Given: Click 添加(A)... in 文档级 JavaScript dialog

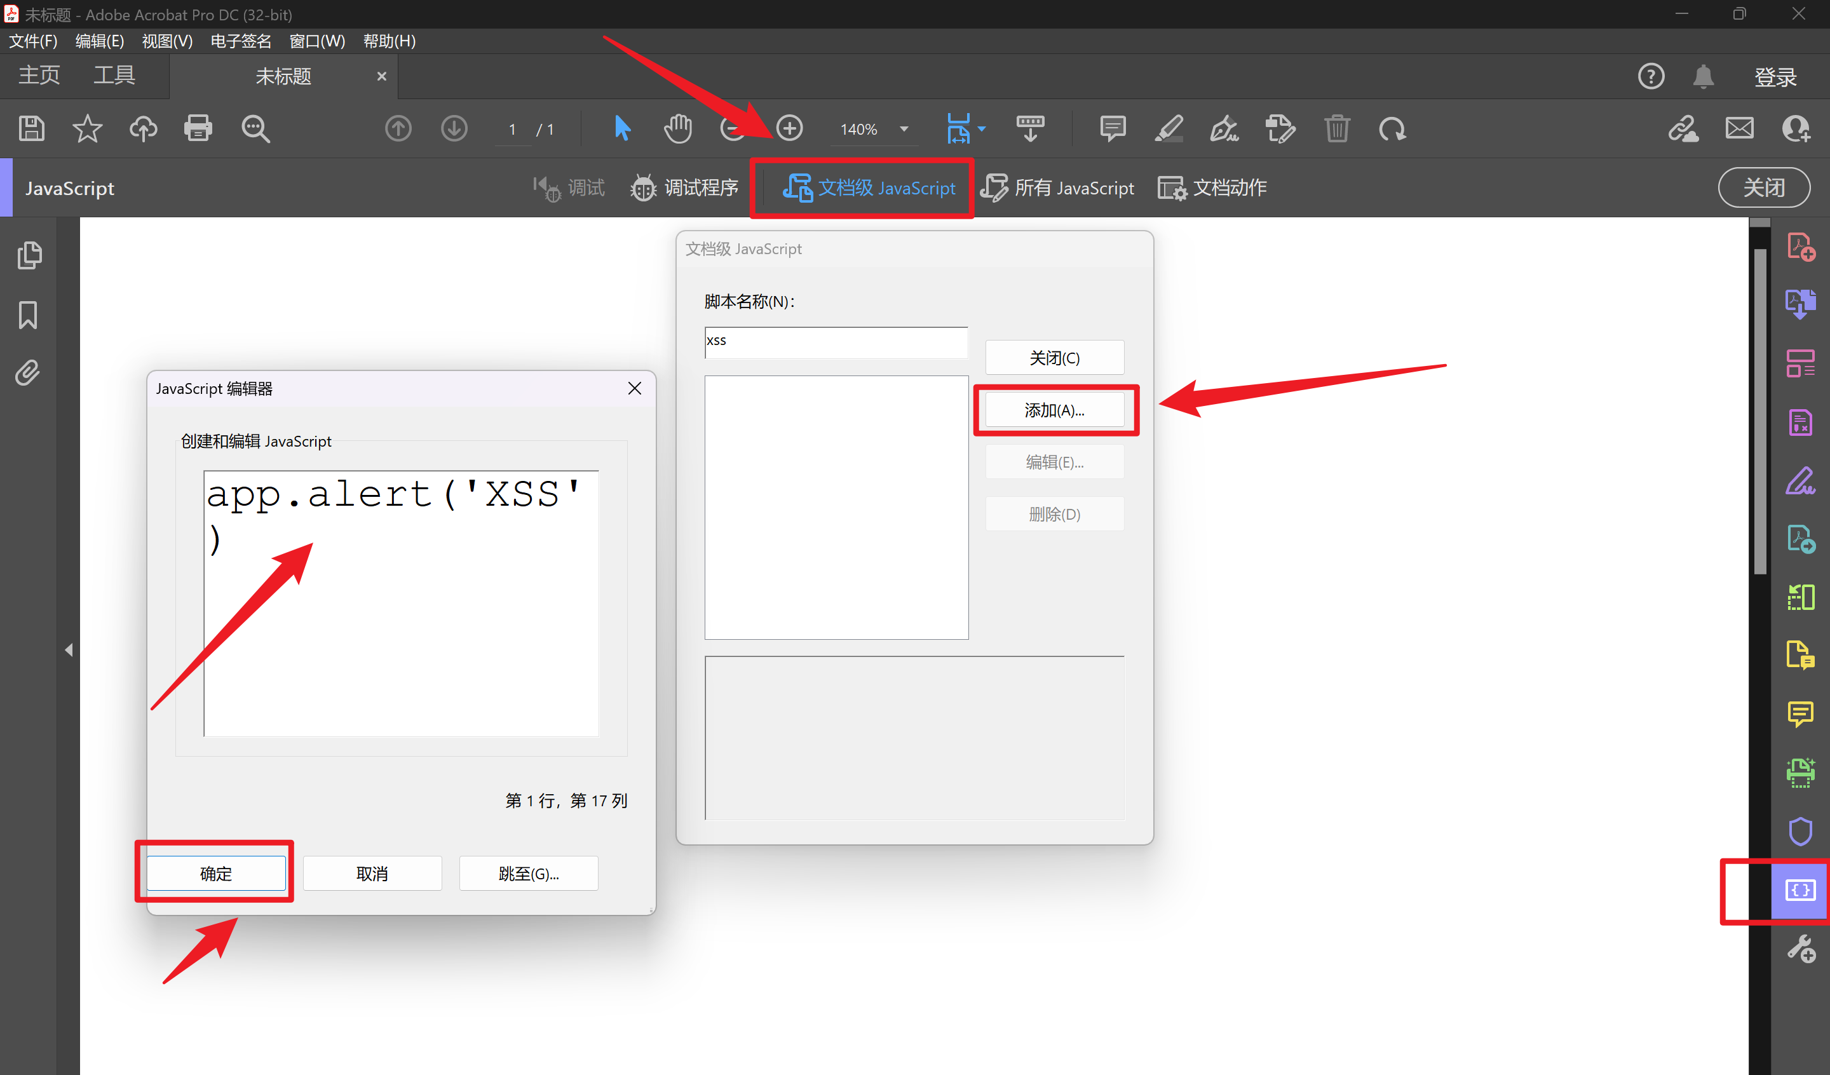Looking at the screenshot, I should point(1054,410).
